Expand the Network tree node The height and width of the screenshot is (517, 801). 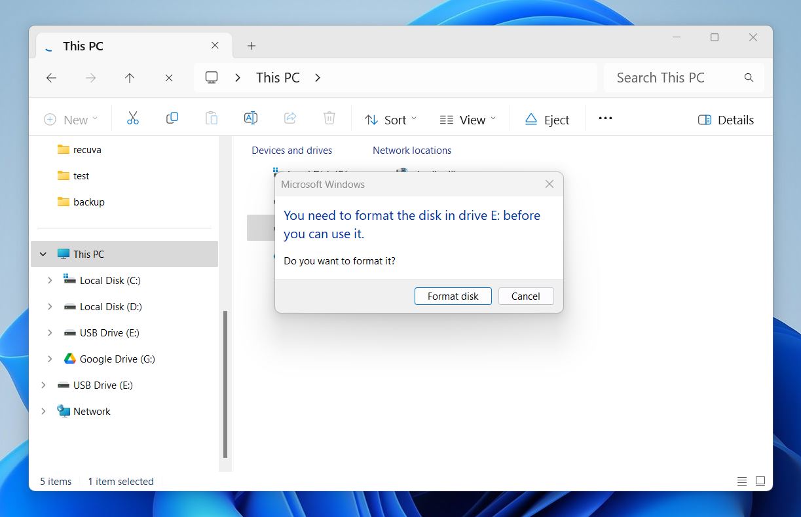(x=43, y=411)
